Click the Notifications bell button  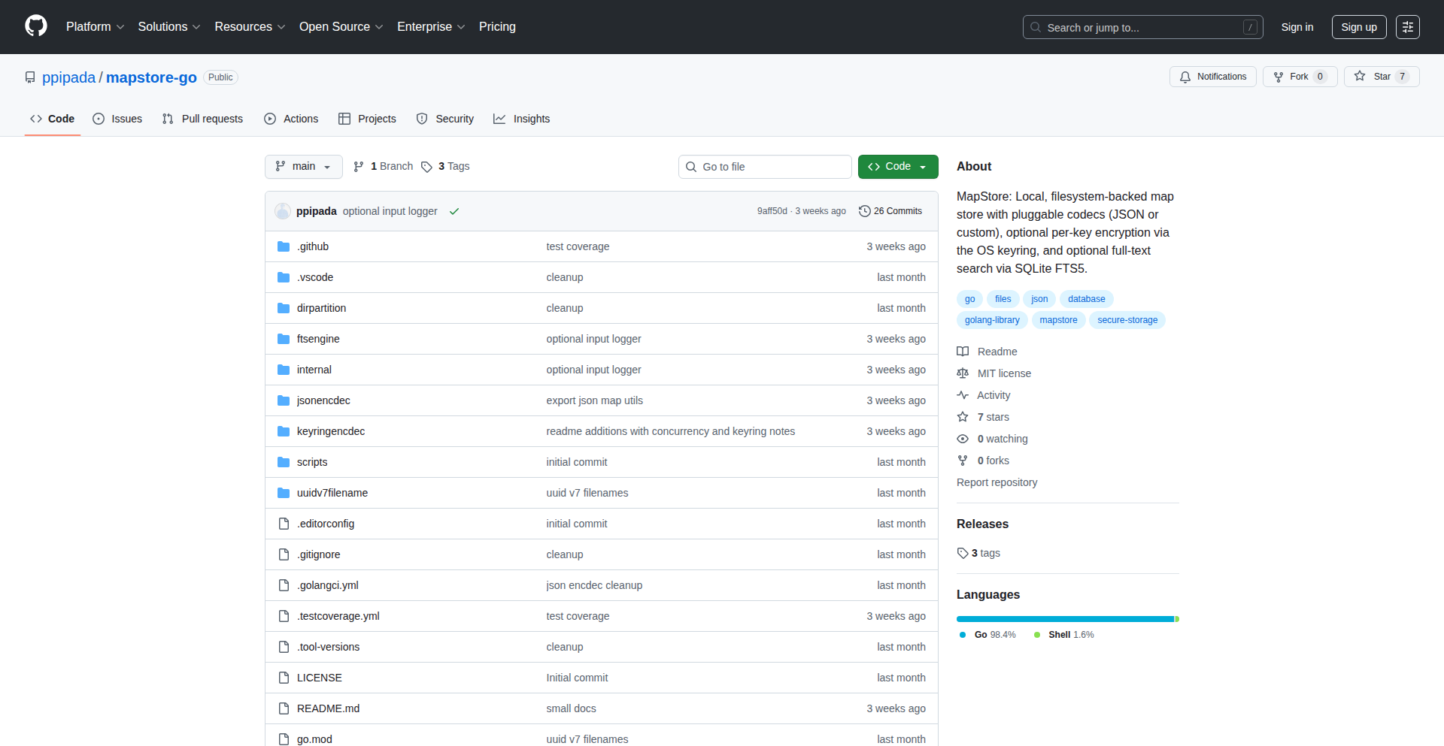click(x=1212, y=77)
